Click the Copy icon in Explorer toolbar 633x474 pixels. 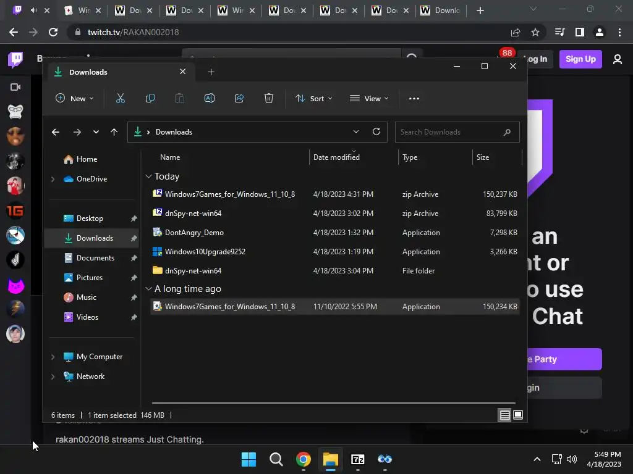click(150, 98)
